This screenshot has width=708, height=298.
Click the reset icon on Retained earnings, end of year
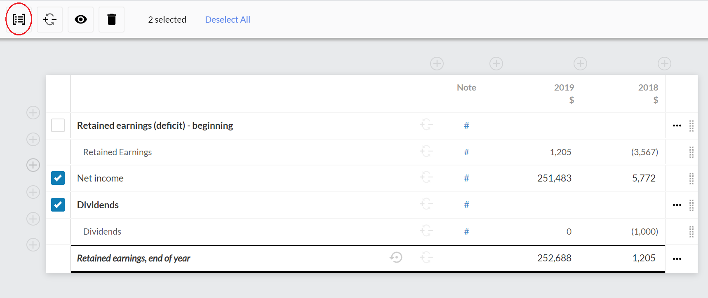point(396,258)
